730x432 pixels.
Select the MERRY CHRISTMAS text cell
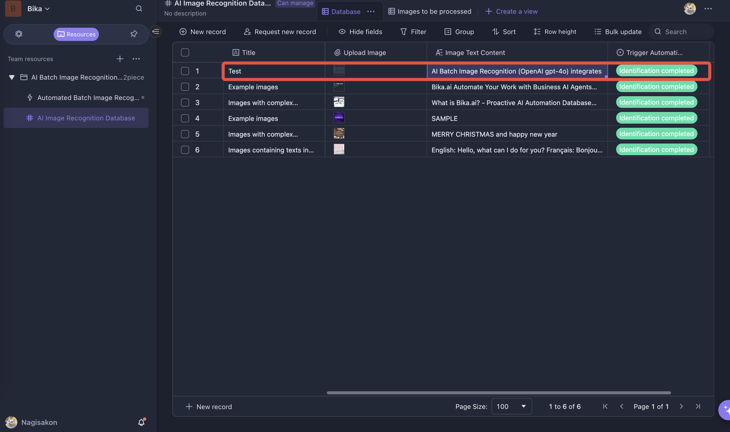pyautogui.click(x=517, y=134)
